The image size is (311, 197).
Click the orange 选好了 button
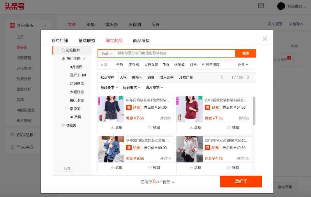[x=241, y=181]
